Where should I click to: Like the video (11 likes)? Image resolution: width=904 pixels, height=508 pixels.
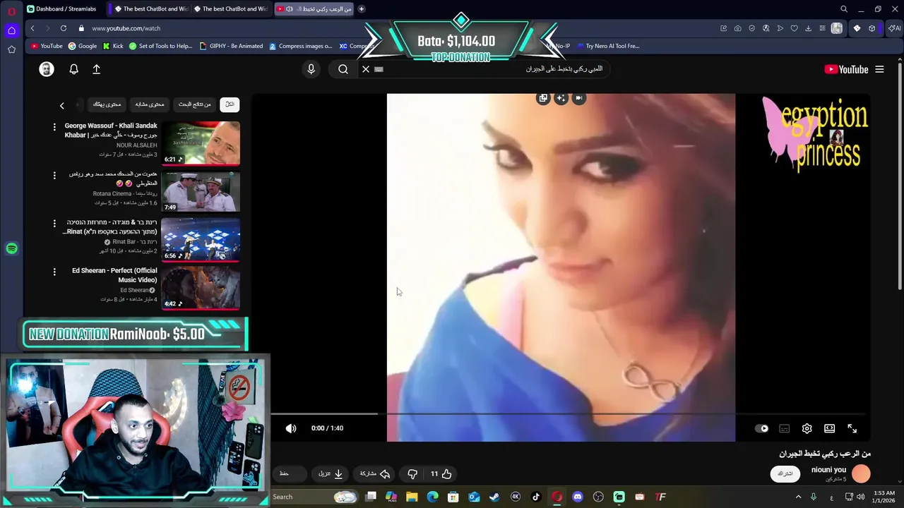[441, 474]
